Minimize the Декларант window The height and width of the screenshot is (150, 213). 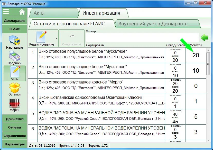coord(188,3)
